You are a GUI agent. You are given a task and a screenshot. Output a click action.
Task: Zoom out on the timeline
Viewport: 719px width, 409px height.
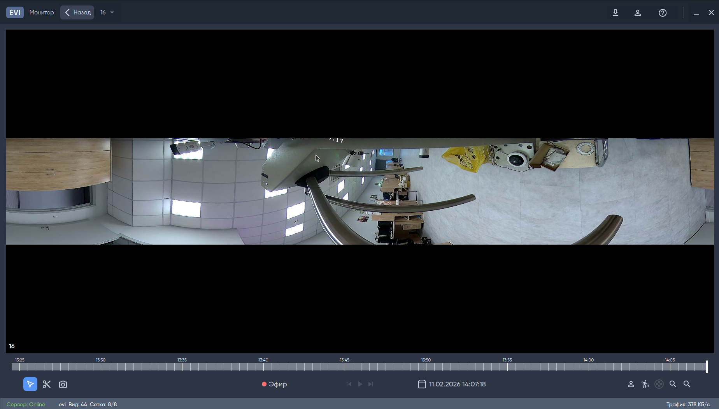pyautogui.click(x=687, y=384)
